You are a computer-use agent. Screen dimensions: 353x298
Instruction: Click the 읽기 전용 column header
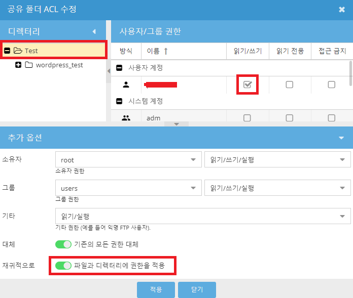[x=290, y=51]
